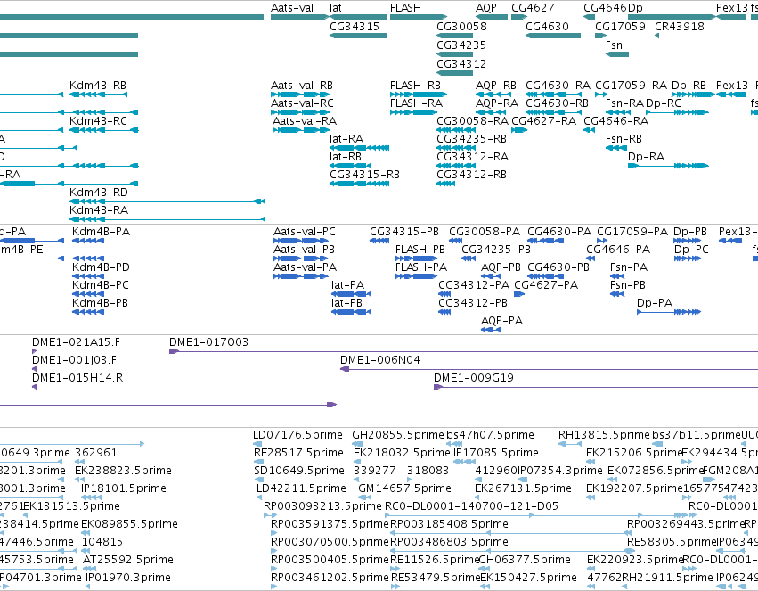
Task: Select the DME1-017O03 BAC label
Action: [x=208, y=342]
